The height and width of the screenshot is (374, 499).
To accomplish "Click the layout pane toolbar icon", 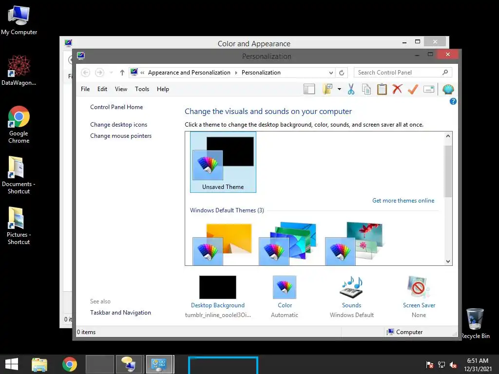I will [309, 90].
